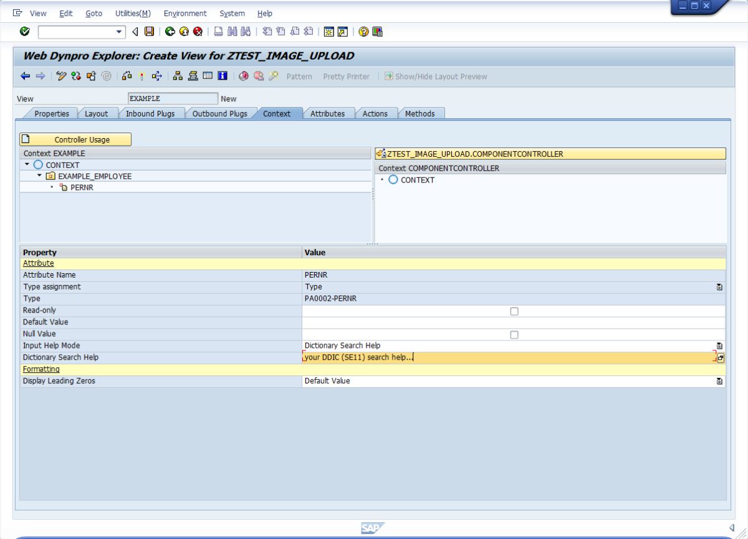Viewport: 748px width, 539px height.
Task: Click the Where-Used List icon
Action: coord(156,77)
